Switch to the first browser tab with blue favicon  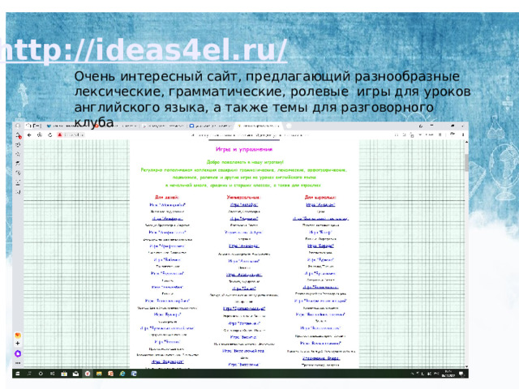tap(70, 126)
